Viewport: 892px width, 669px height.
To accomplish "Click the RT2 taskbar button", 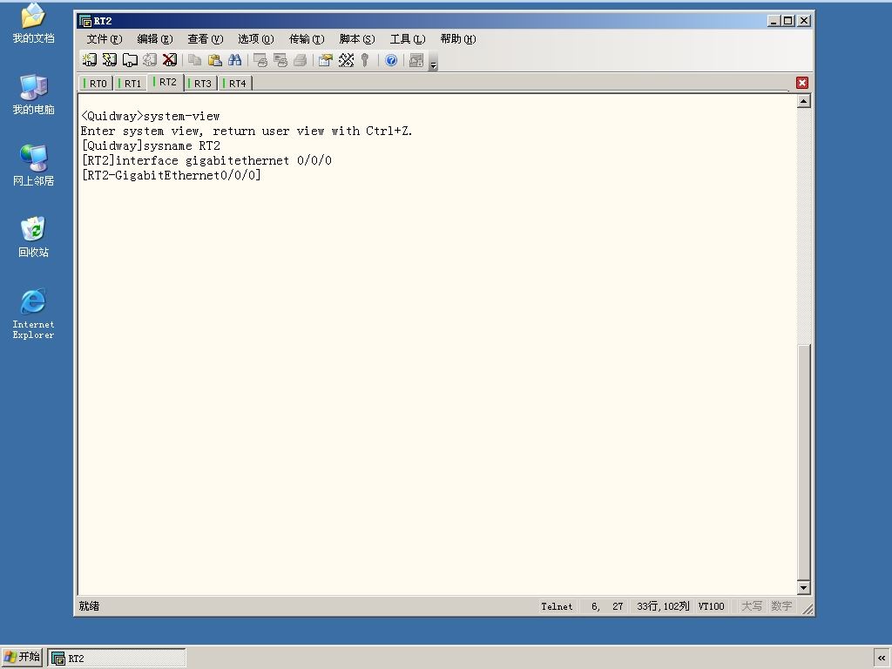I will click(x=117, y=659).
